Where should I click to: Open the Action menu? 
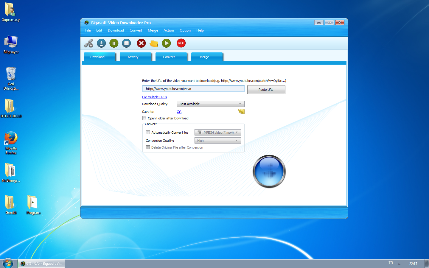point(169,30)
